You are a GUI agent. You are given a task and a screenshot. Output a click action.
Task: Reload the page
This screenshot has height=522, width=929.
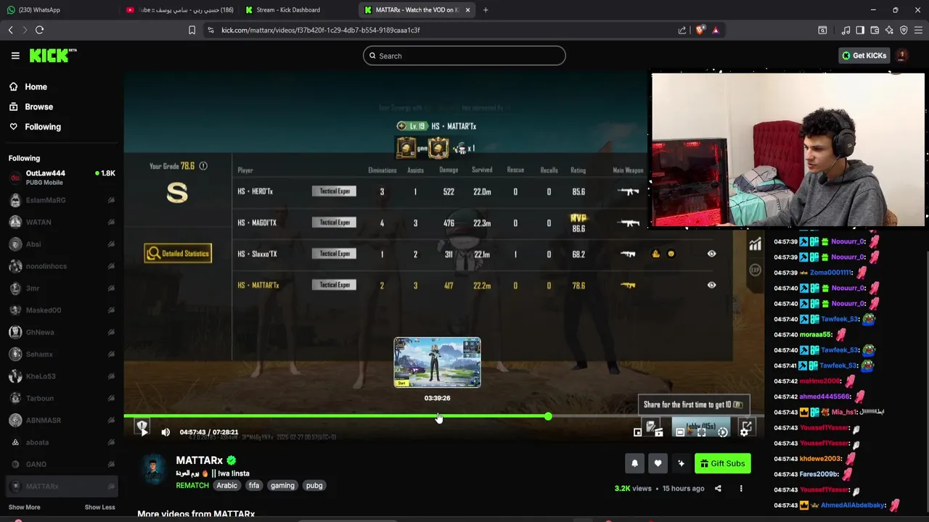coord(39,30)
